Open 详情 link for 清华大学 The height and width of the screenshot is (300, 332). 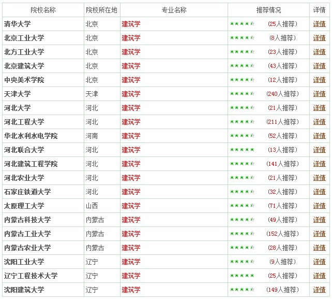click(x=319, y=24)
